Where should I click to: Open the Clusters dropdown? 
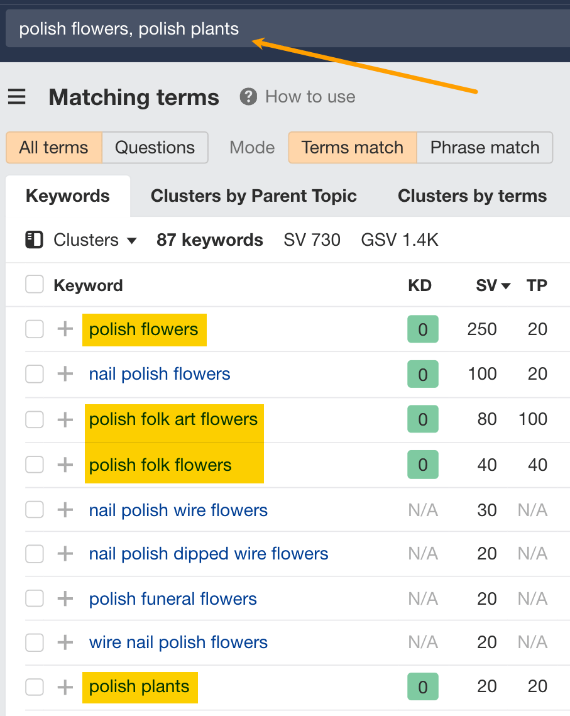[95, 240]
